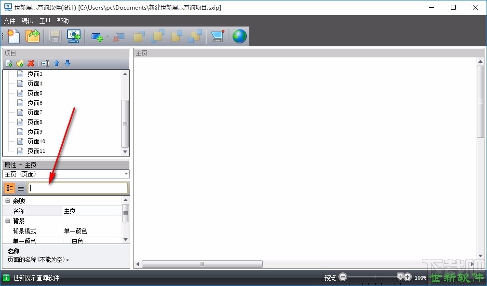Click the project tree scroll-up arrow
Screen dimensions: 487x286
[125, 74]
